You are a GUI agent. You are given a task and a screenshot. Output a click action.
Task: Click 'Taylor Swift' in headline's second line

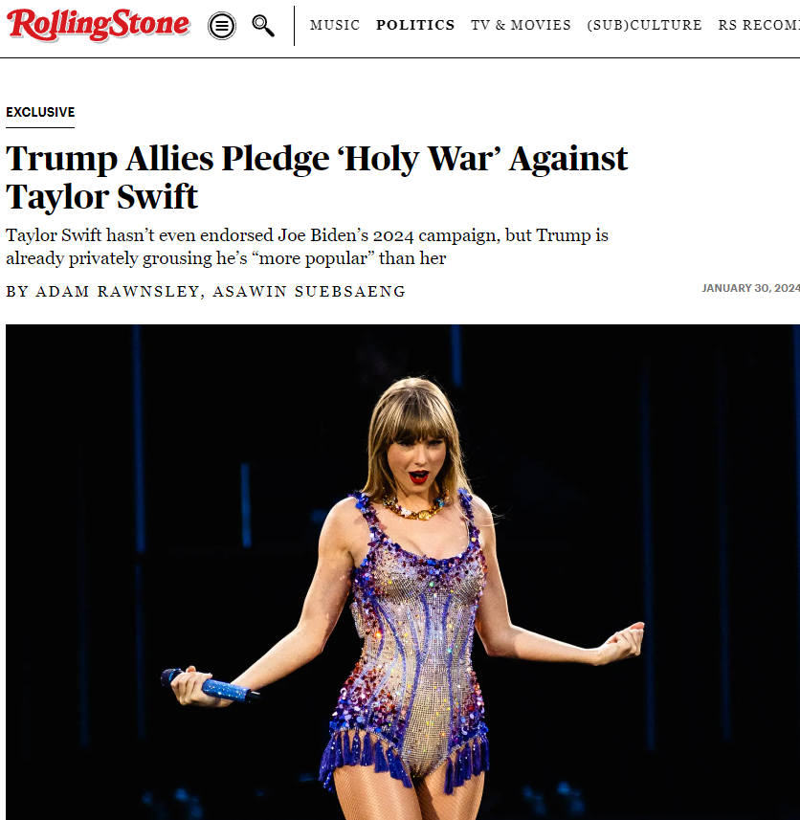tap(102, 197)
